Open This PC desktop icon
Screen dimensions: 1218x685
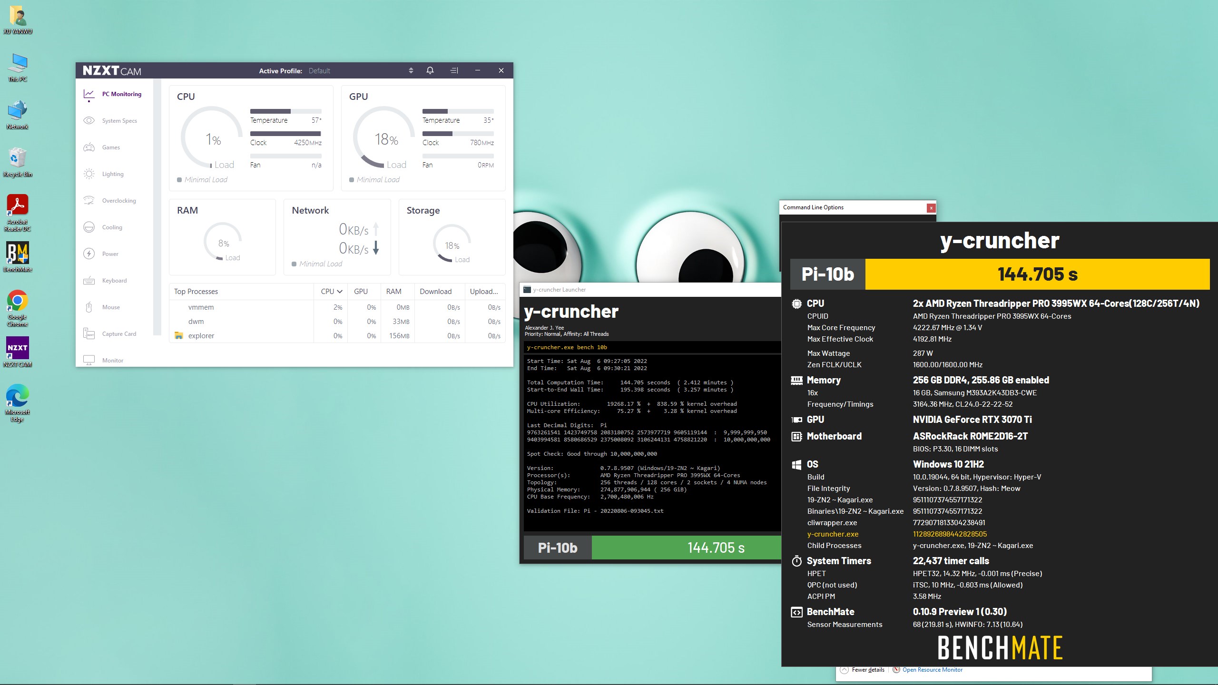tap(18, 68)
